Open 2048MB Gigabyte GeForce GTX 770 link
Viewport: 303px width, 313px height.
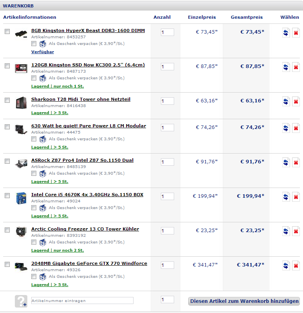[x=89, y=263]
